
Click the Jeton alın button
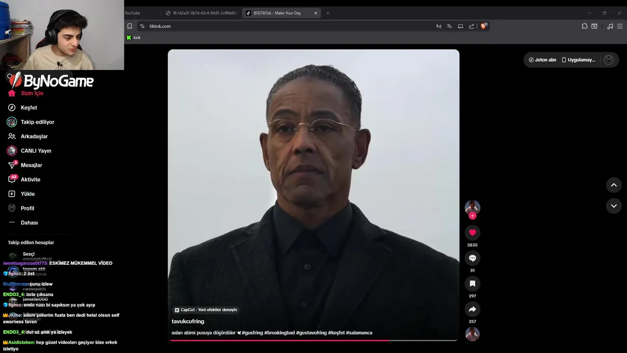[542, 60]
